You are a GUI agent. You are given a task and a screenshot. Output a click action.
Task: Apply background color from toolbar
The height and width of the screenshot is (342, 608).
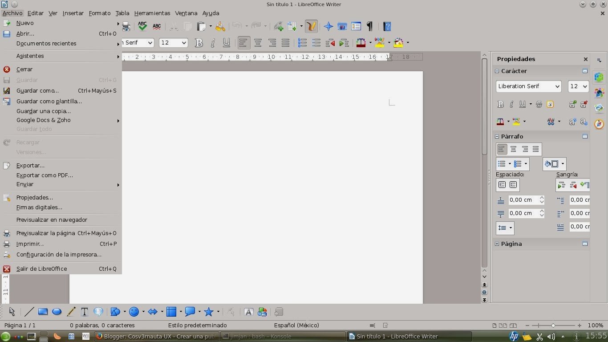[398, 43]
